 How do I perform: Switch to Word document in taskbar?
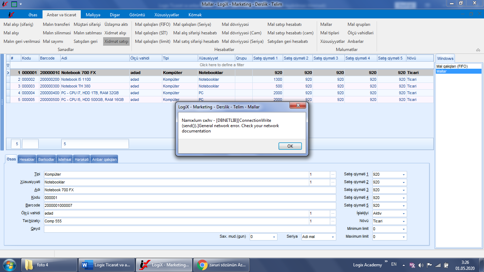tap(107, 265)
